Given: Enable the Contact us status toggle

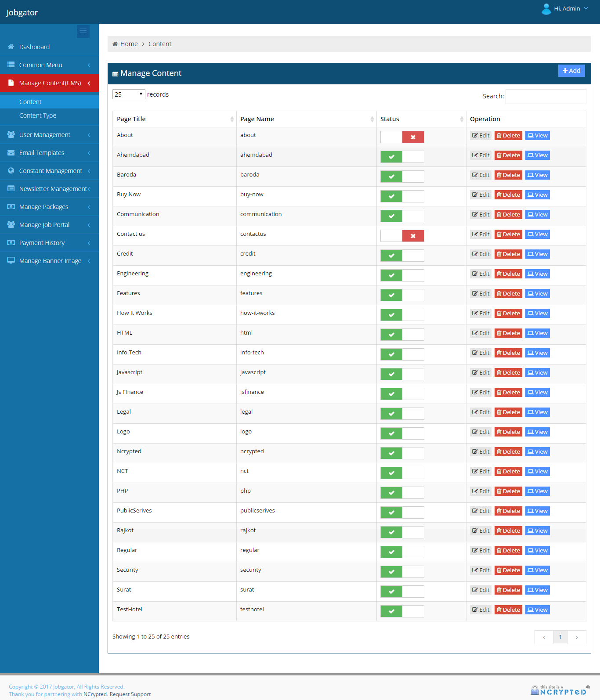Looking at the screenshot, I should click(x=402, y=236).
